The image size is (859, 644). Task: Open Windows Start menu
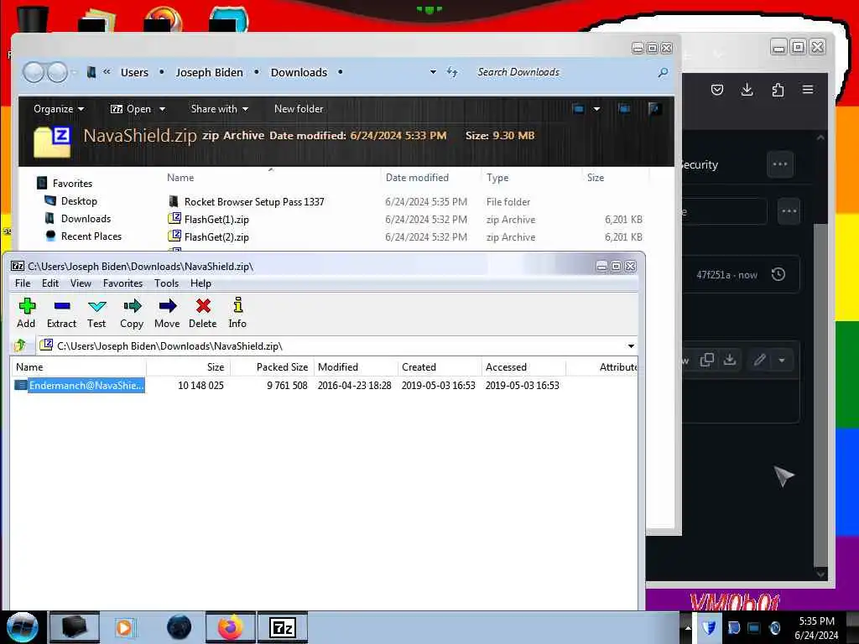22,627
